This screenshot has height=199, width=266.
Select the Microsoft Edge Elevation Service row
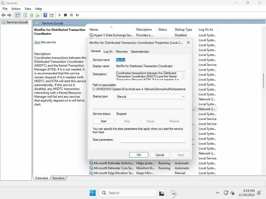click(153, 173)
